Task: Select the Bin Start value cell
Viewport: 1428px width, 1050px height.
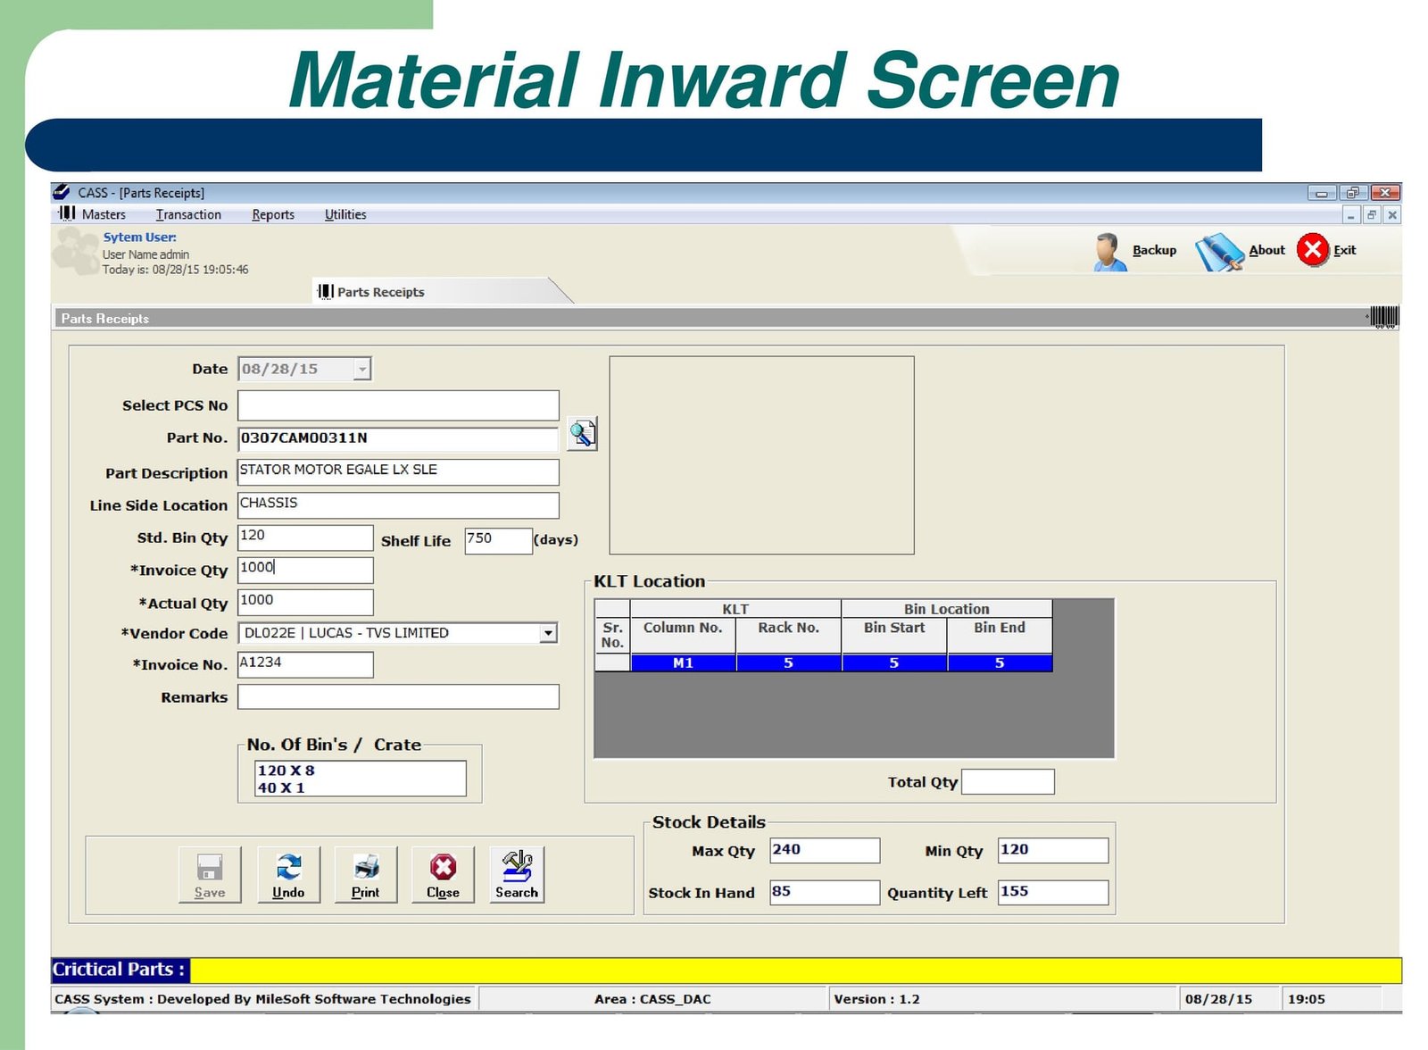Action: pyautogui.click(x=893, y=662)
